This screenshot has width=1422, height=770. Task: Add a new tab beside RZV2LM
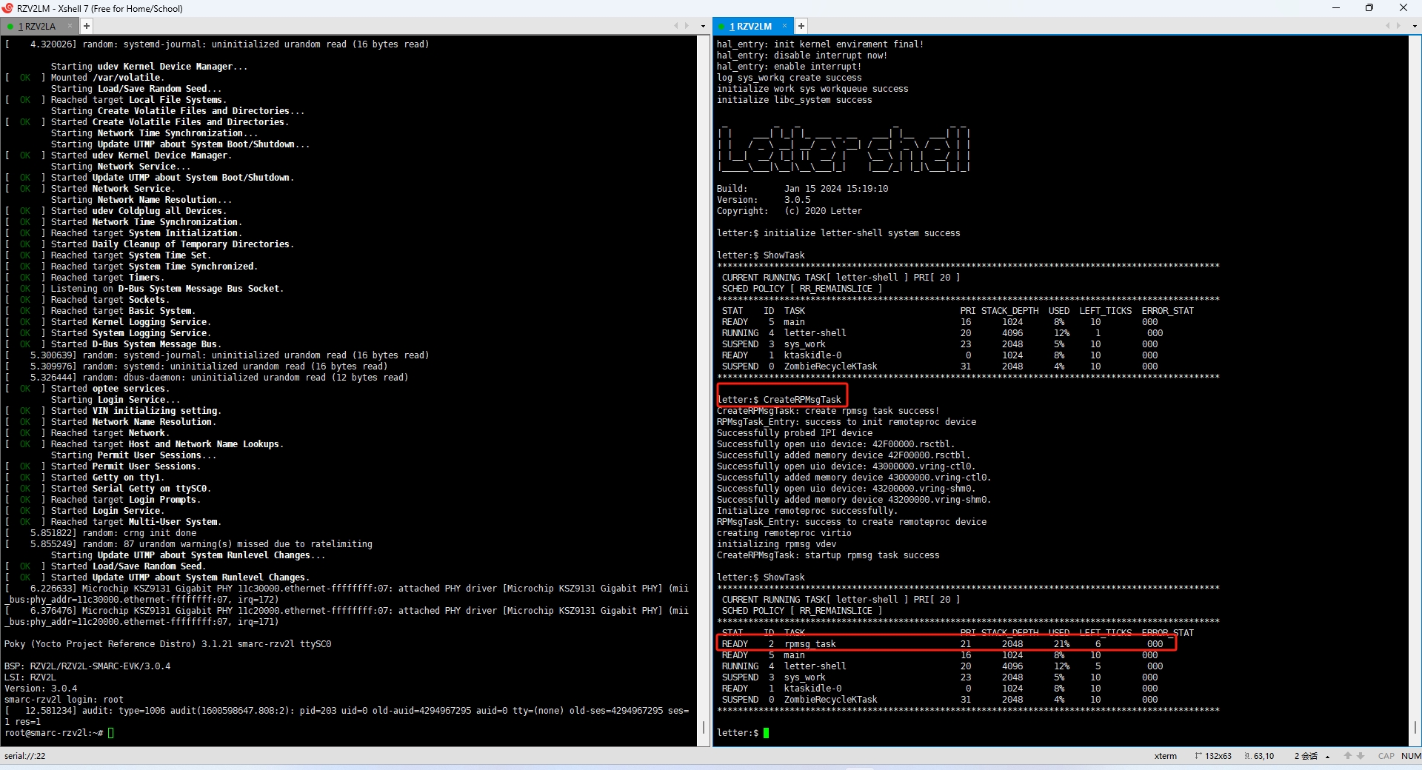(x=801, y=26)
